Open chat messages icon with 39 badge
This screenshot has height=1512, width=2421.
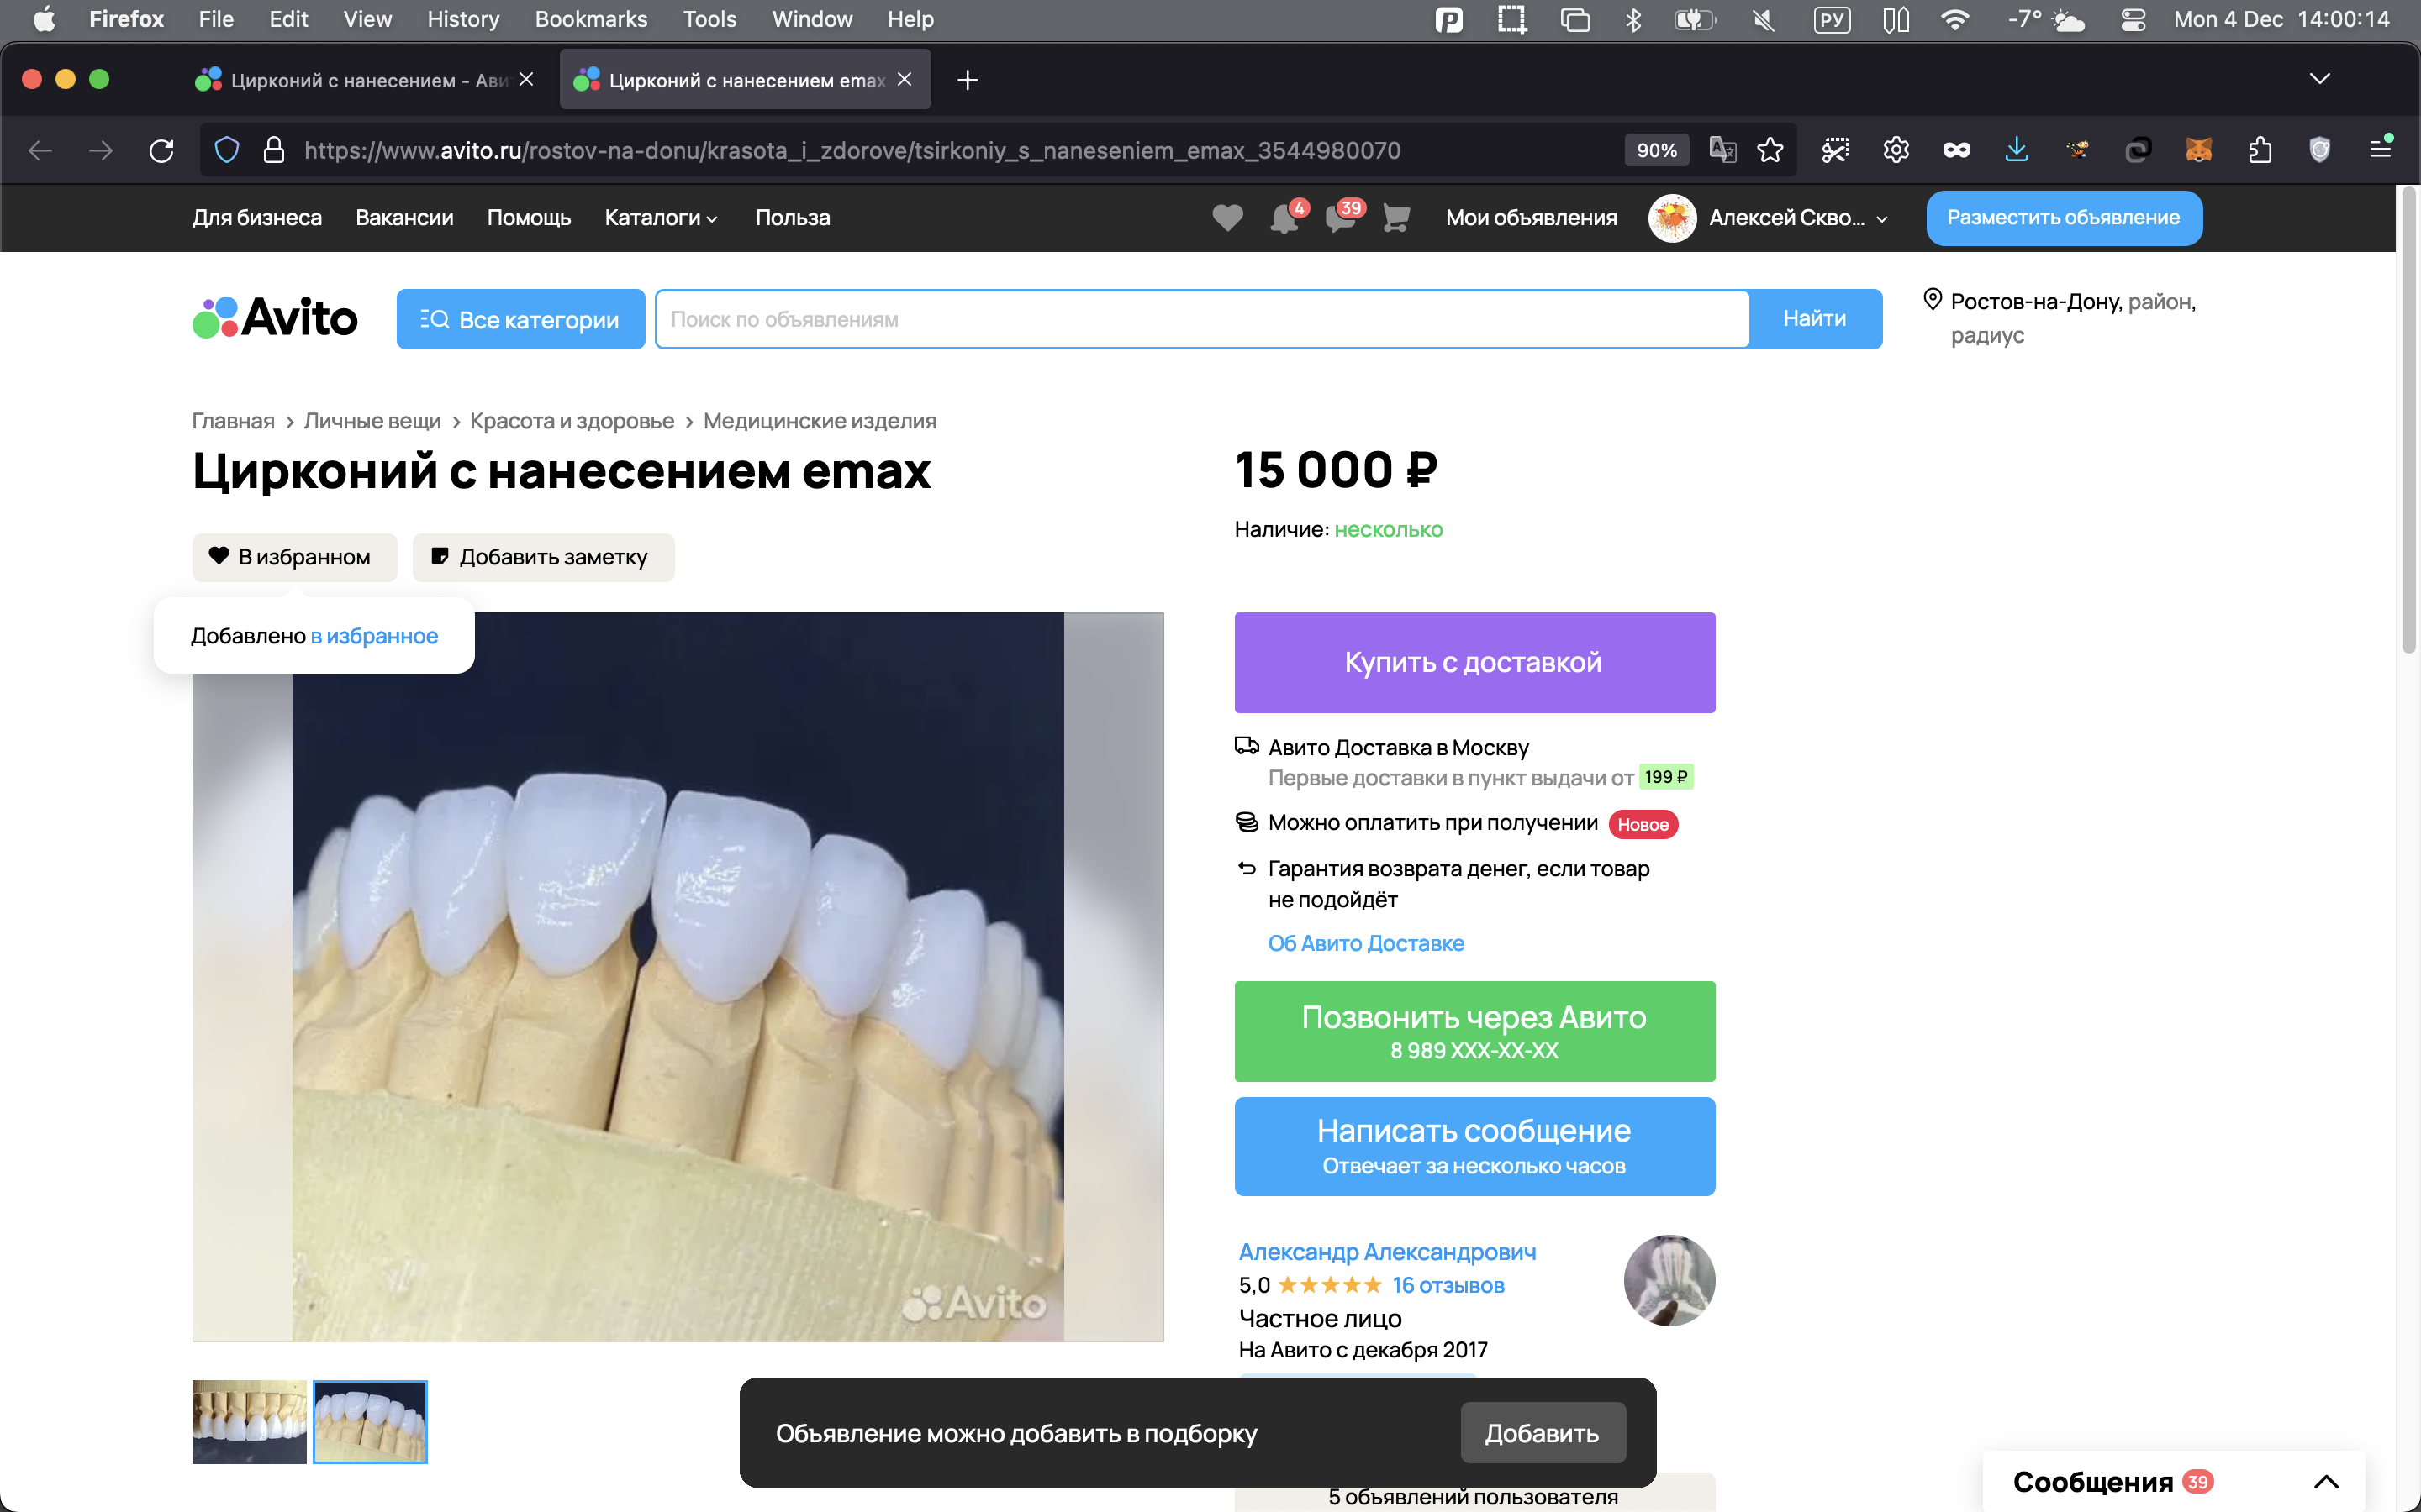[1341, 217]
